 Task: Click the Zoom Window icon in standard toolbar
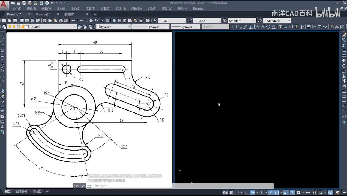[x=102, y=20]
